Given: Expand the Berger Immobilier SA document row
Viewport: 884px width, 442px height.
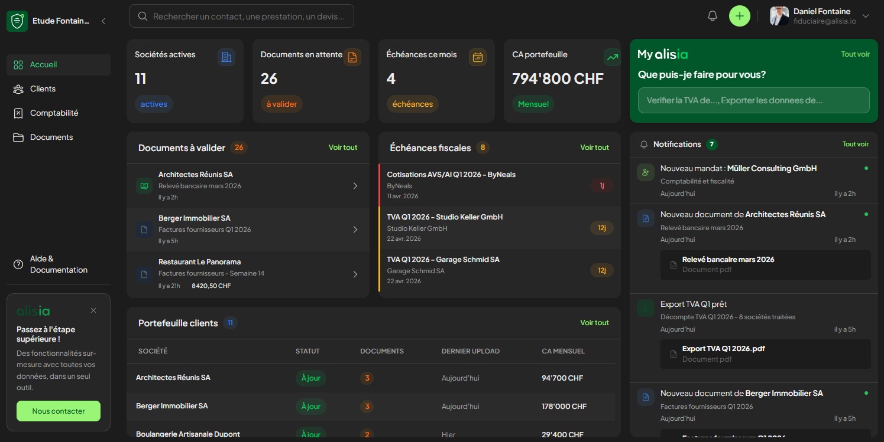Looking at the screenshot, I should tap(355, 230).
